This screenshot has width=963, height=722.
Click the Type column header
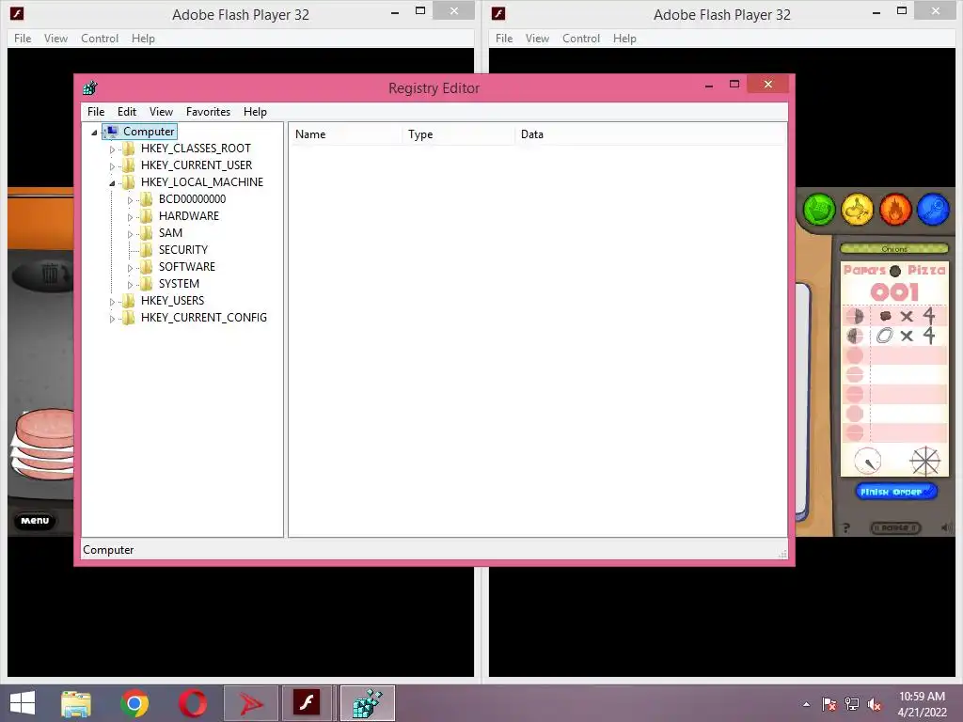coord(459,134)
